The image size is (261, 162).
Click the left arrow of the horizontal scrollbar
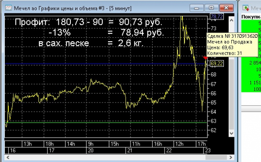click(x=8, y=157)
